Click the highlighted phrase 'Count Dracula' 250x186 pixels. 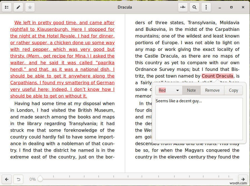coord(218,76)
